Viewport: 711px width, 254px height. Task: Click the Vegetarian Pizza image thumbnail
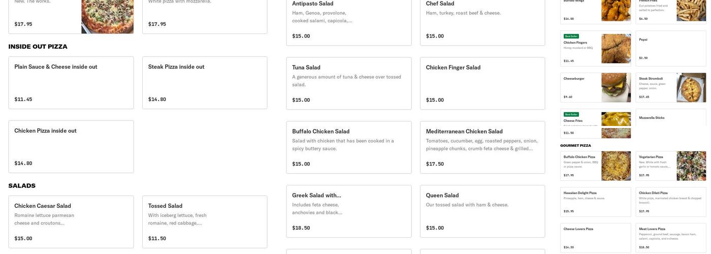pyautogui.click(x=691, y=166)
